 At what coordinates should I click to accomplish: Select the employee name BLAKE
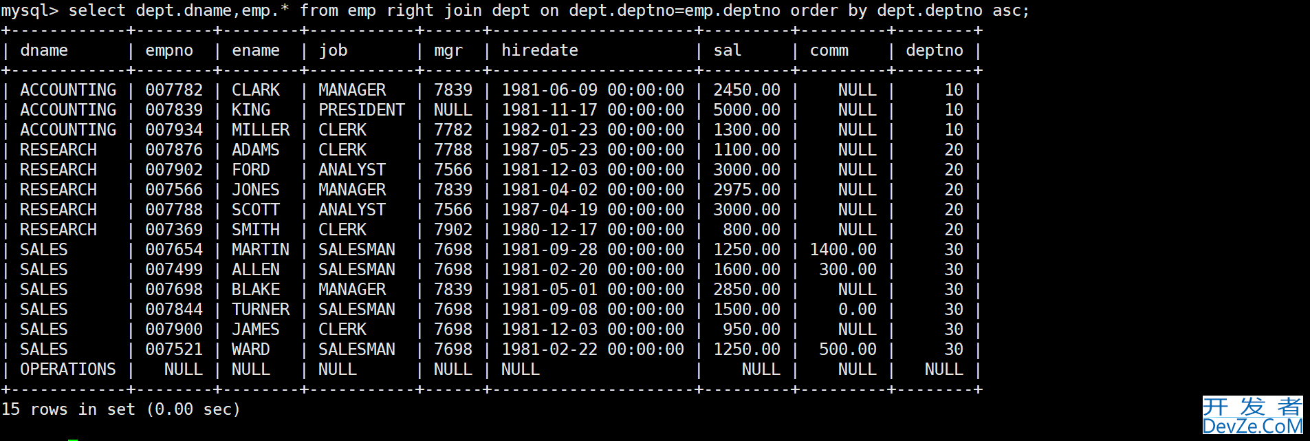pyautogui.click(x=256, y=290)
